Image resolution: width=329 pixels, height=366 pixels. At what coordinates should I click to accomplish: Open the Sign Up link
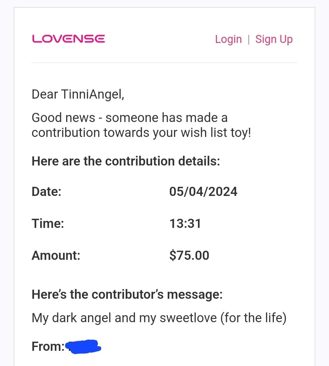pos(274,39)
